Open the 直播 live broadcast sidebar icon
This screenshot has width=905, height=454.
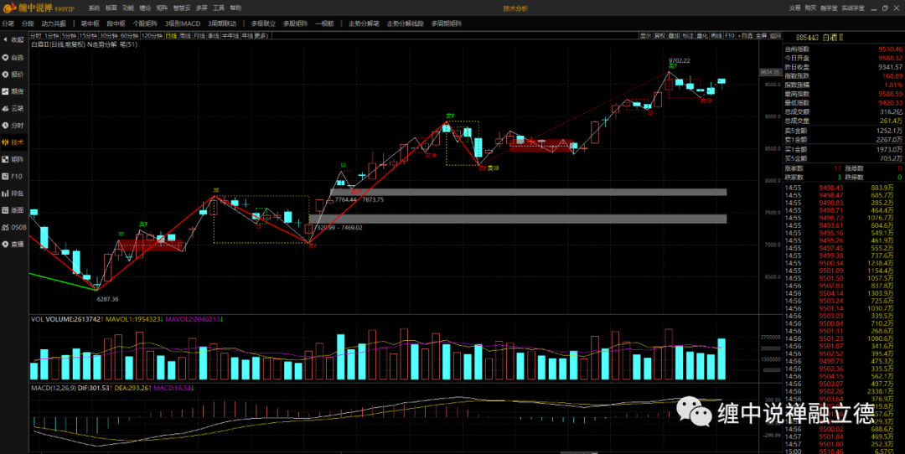pyautogui.click(x=13, y=244)
